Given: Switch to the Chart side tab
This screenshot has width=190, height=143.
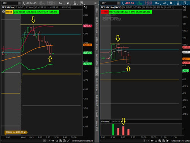Looking at the screenshot, I should pos(97,72).
